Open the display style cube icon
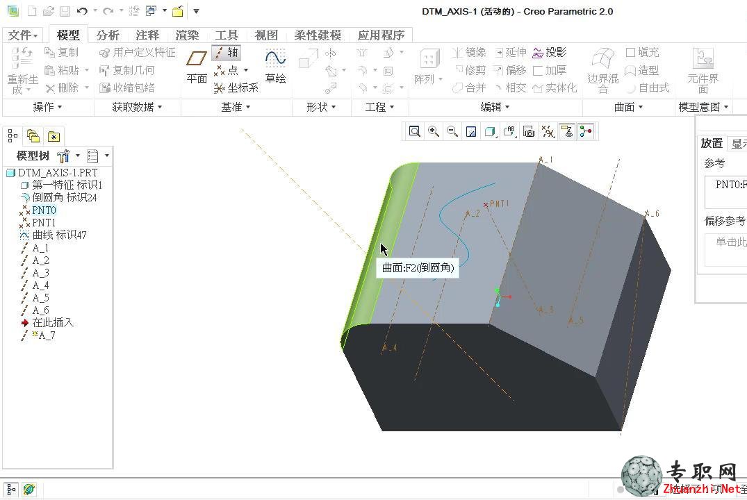The height and width of the screenshot is (500, 747). pos(490,131)
